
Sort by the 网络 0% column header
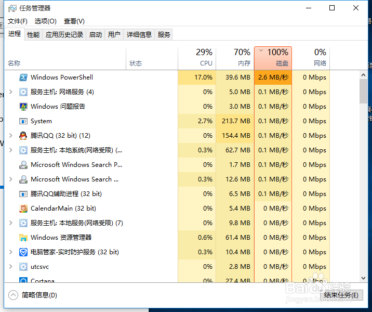(x=311, y=58)
